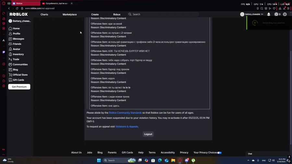Switch to the Roblox browser tab
292x164 pixels.
point(26,3)
